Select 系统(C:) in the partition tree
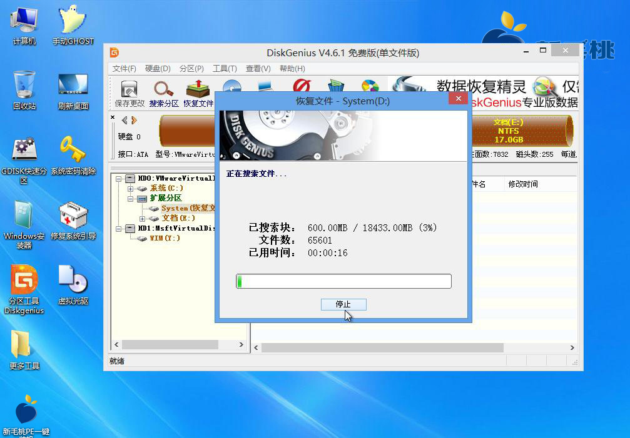 pyautogui.click(x=166, y=188)
